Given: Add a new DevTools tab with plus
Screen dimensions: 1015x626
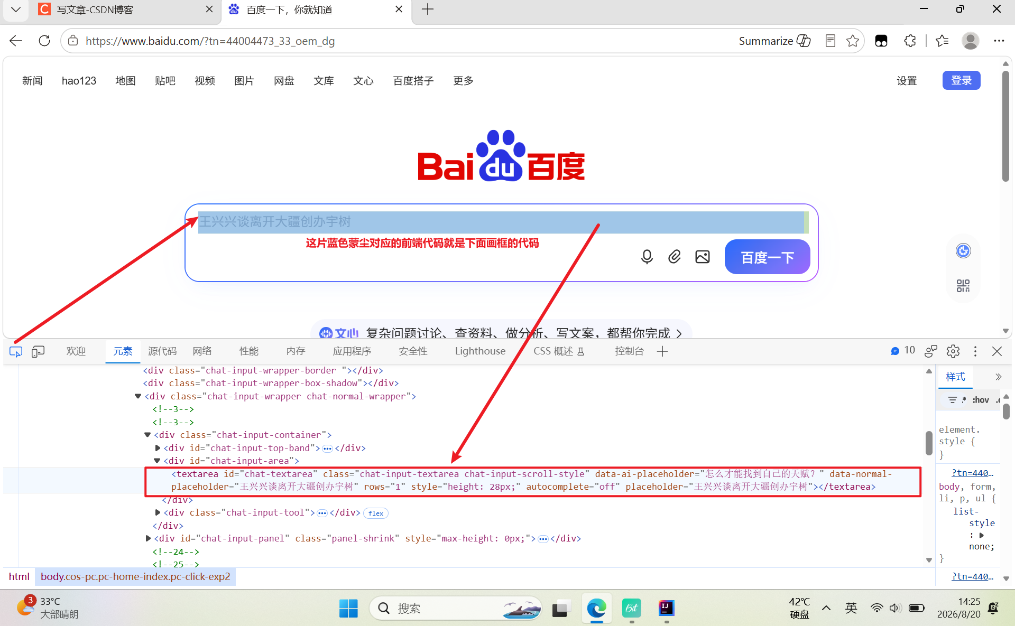Looking at the screenshot, I should coord(662,351).
